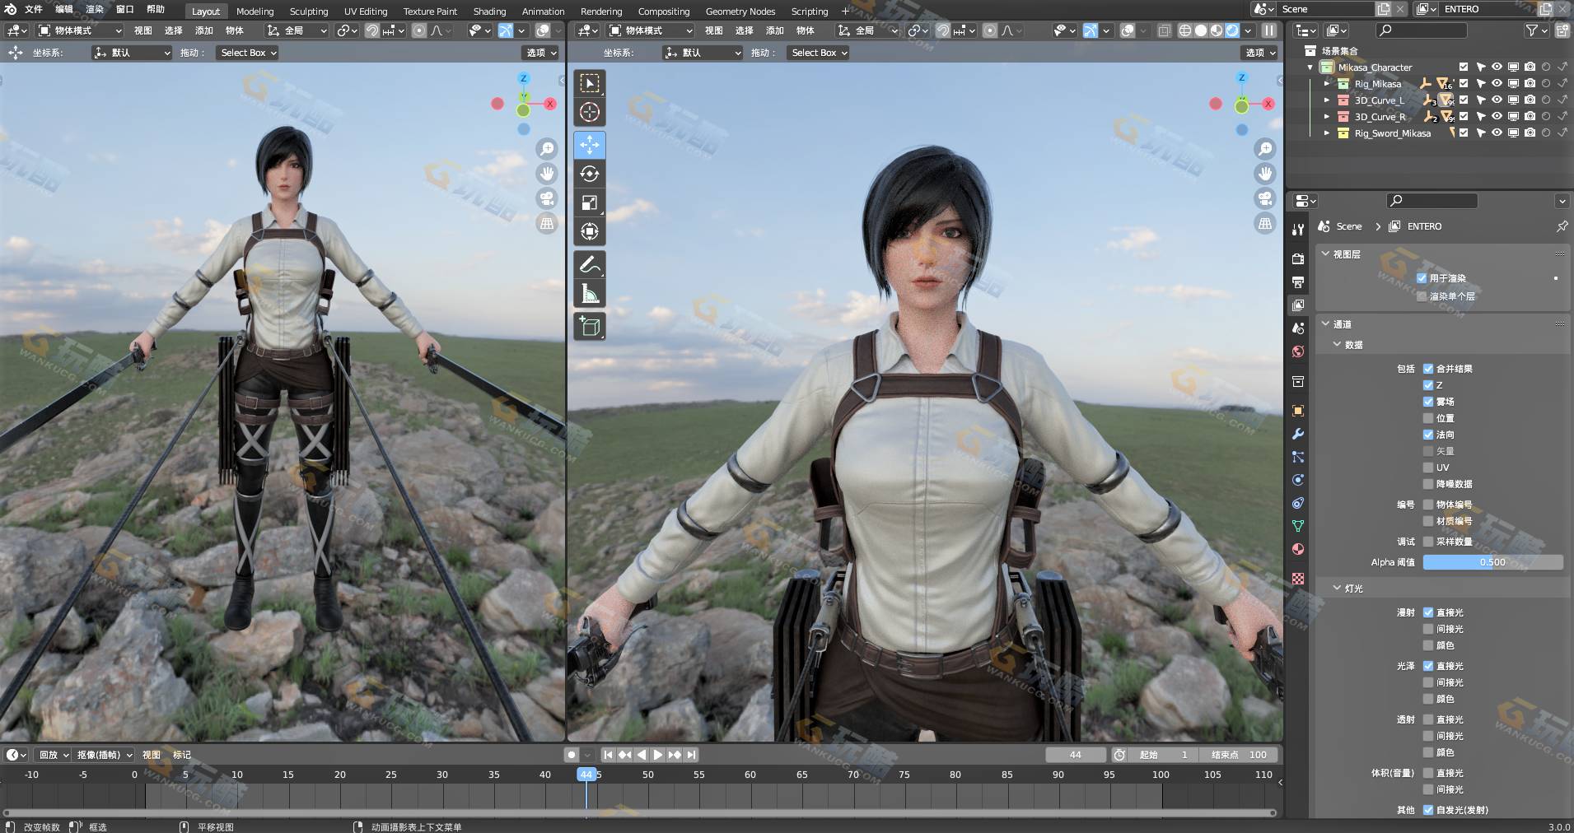Collapse the Mikasa_Character collection

click(x=1310, y=67)
